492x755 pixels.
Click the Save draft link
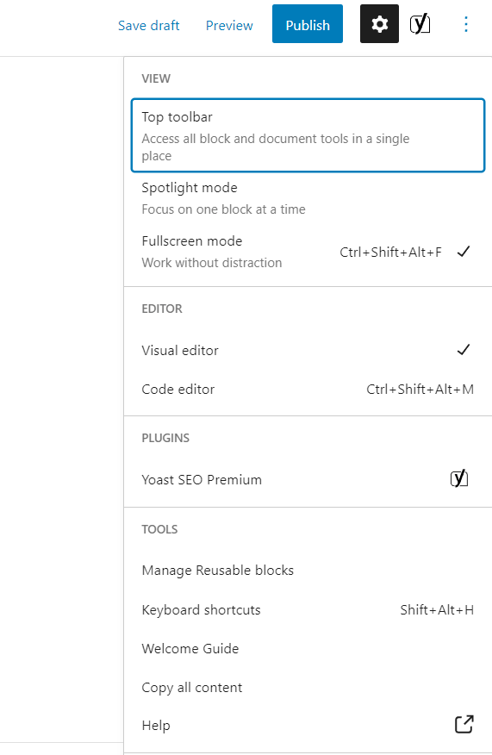point(149,25)
